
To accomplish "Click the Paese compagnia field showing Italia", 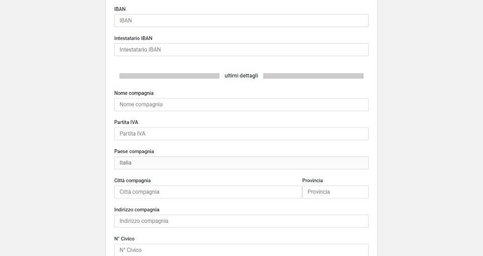I will click(241, 163).
